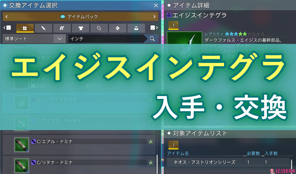The image size is (296, 174).
Task: Select the bag tab
Action: tap(136, 28)
